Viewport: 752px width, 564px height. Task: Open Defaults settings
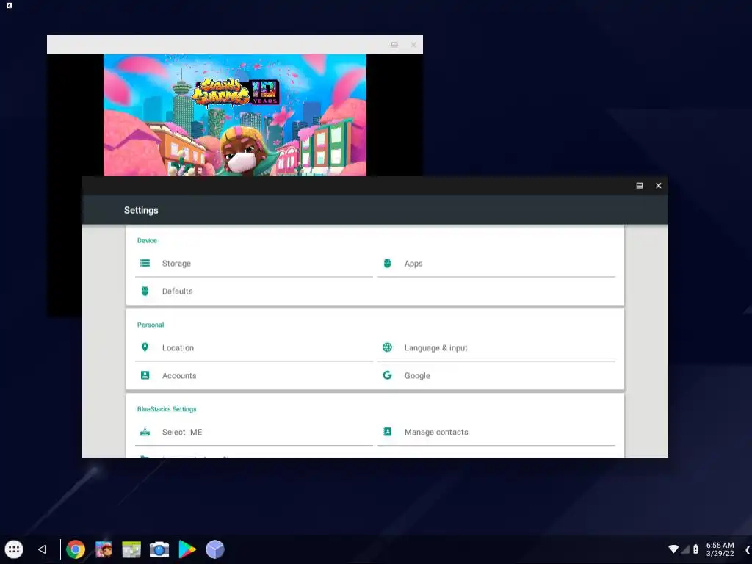pos(253,291)
